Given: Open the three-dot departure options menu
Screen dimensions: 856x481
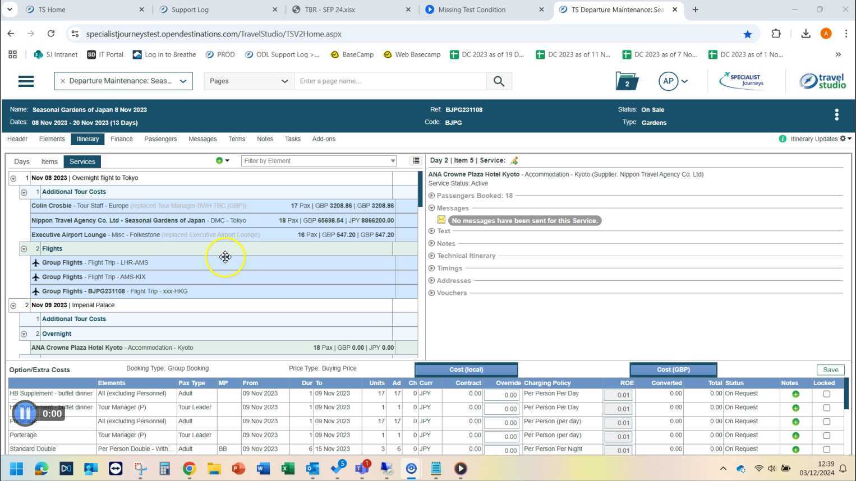Looking at the screenshot, I should pos(836,115).
